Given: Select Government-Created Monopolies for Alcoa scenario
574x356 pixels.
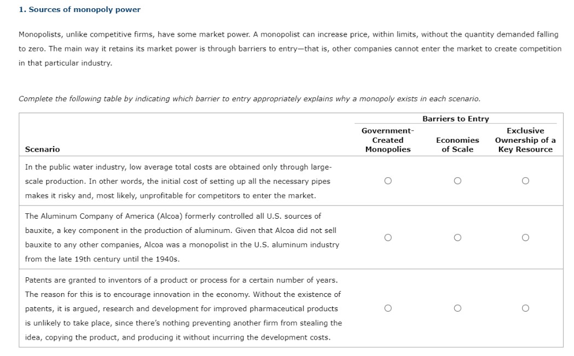Looking at the screenshot, I should 387,237.
